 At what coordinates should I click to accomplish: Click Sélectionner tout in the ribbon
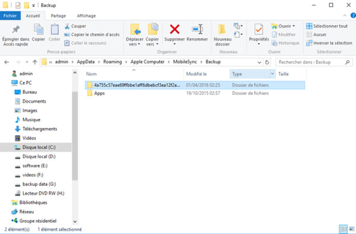tap(327, 26)
